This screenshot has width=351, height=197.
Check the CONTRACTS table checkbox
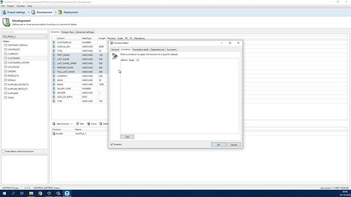(x=5, y=49)
